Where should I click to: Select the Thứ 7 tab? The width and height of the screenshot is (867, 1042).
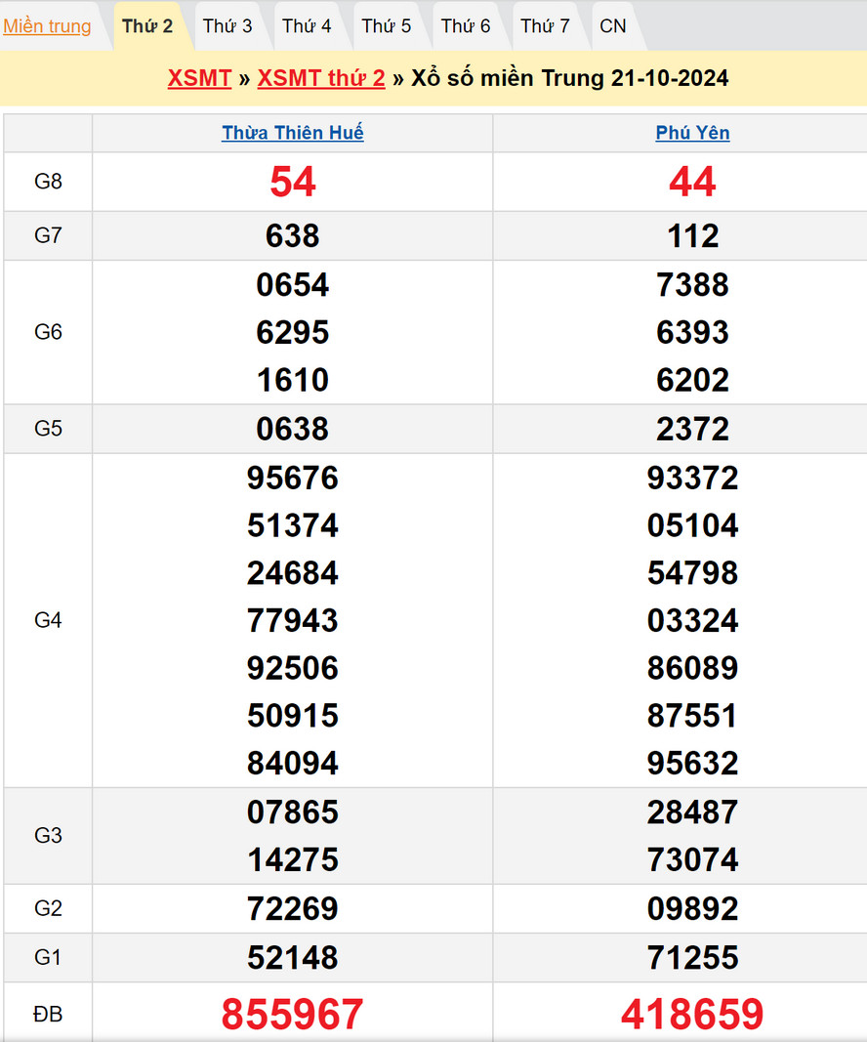click(545, 26)
